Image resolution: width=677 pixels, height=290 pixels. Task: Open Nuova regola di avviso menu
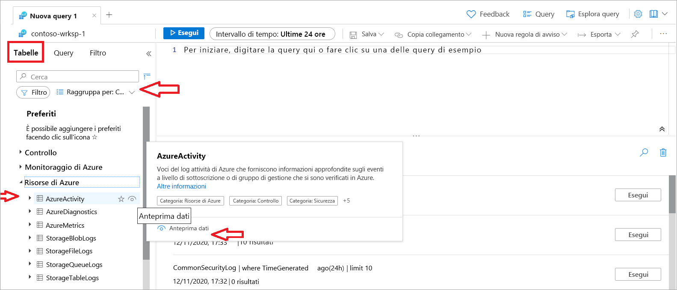(524, 34)
